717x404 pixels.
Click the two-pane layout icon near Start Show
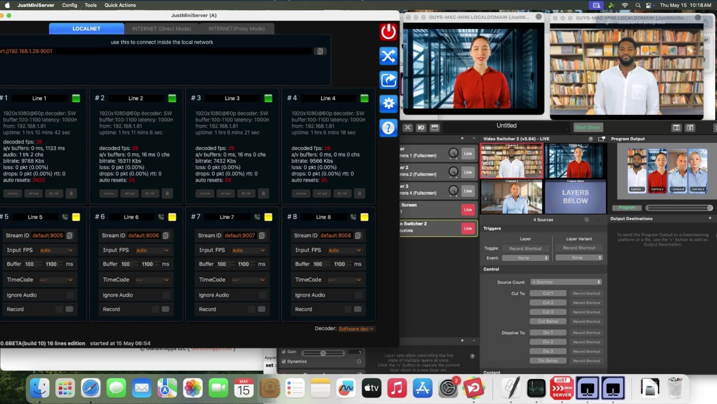click(676, 128)
